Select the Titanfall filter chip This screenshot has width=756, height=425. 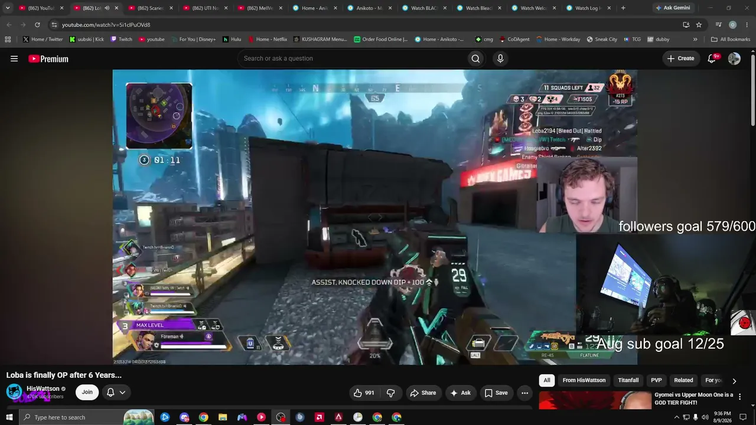point(628,381)
